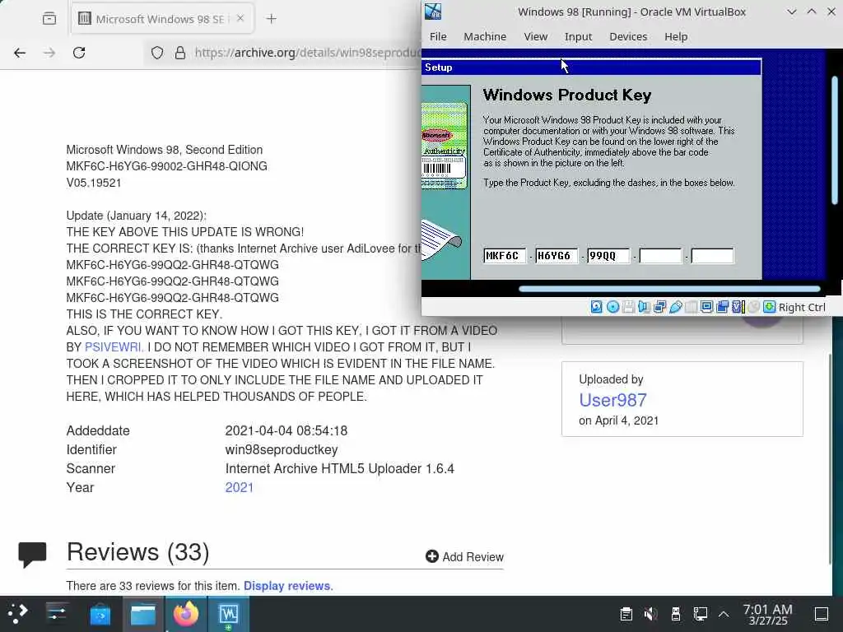Screen dimensions: 843x632
Task: Close the Microsoft Windows 98 SE tab
Action: pyautogui.click(x=240, y=18)
